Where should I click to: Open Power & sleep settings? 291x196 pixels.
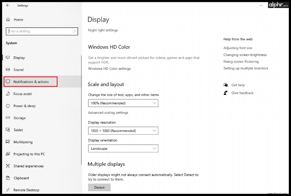42,106
